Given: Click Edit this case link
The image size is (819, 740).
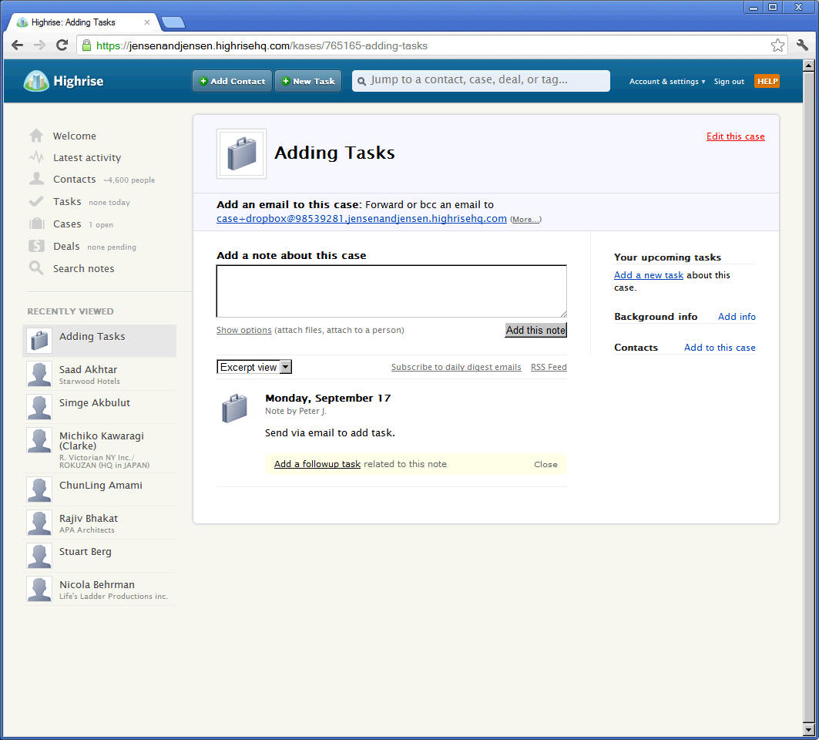Looking at the screenshot, I should click(x=736, y=136).
